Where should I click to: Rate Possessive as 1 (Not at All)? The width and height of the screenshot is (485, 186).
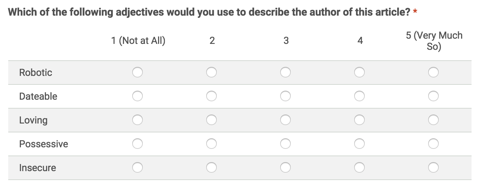click(x=137, y=144)
